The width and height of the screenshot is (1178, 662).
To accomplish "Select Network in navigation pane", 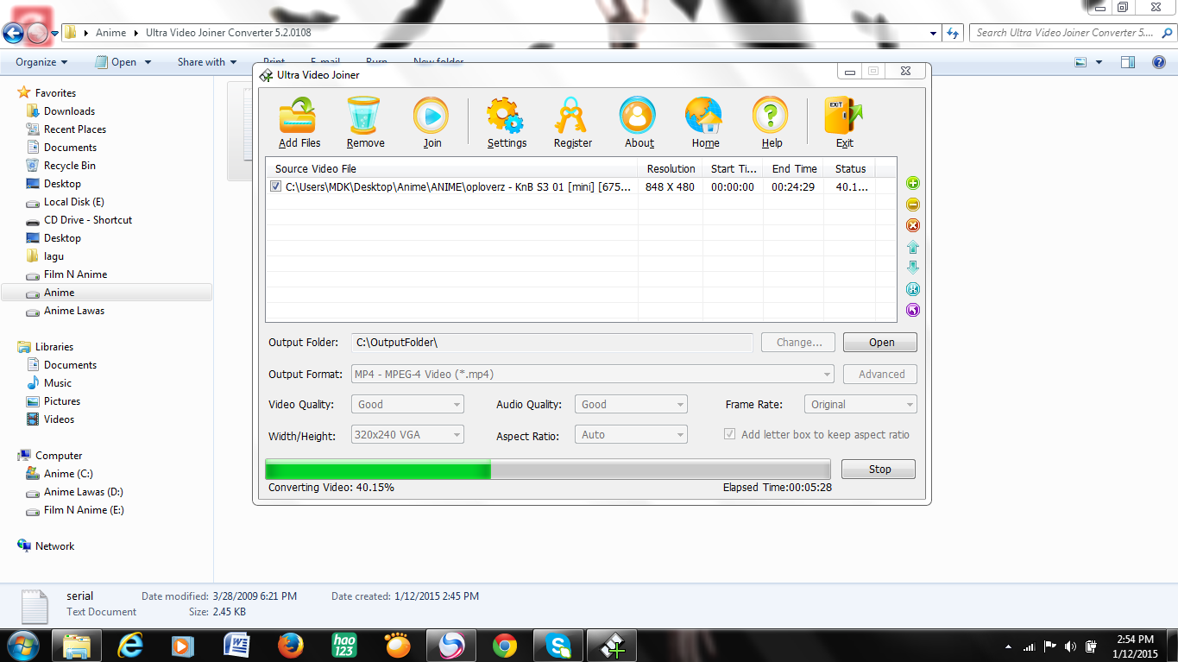I will pos(54,546).
